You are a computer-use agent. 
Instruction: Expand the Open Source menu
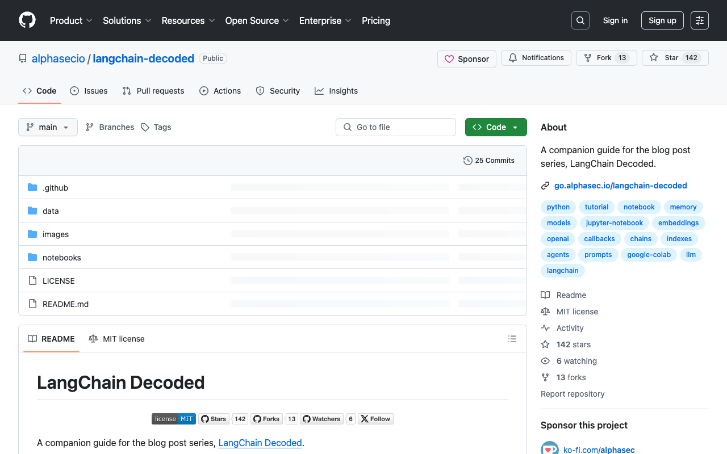(257, 20)
